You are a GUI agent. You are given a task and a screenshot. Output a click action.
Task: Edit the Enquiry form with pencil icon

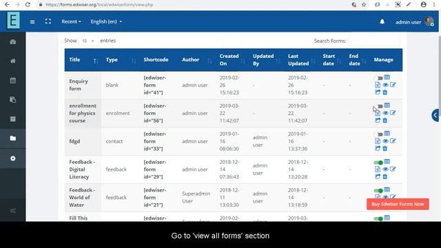coord(393,85)
